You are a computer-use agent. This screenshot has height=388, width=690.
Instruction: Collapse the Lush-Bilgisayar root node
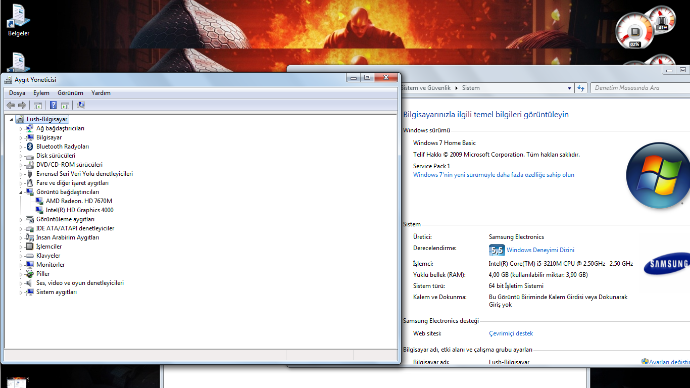tap(11, 120)
